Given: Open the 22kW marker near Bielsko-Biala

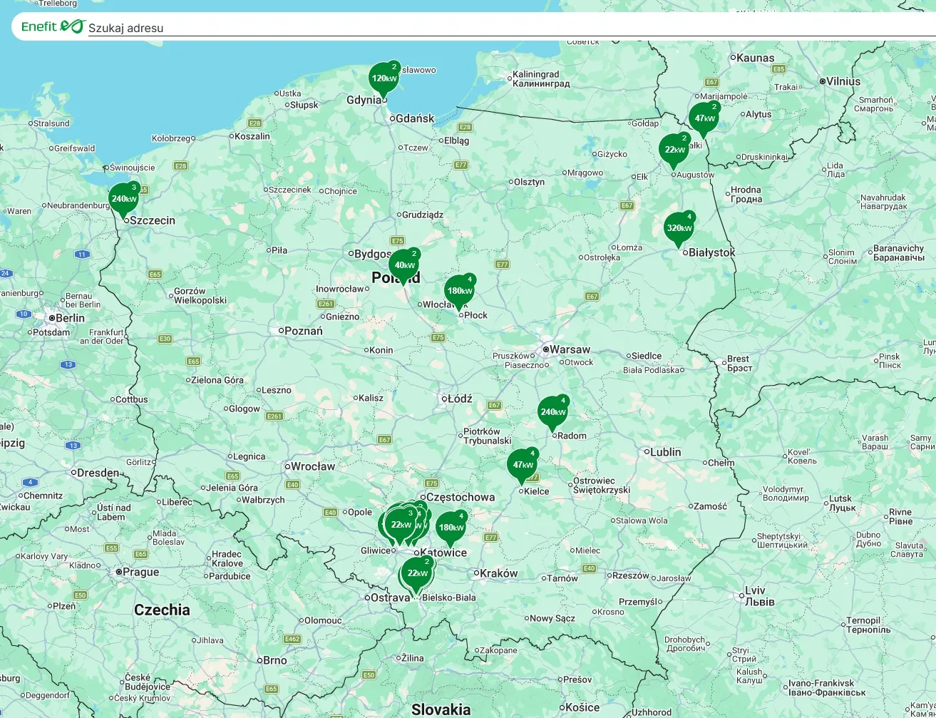Looking at the screenshot, I should click(x=417, y=574).
